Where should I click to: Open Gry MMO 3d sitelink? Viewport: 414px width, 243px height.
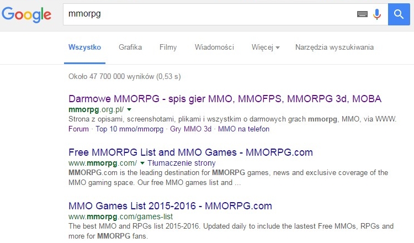[190, 129]
